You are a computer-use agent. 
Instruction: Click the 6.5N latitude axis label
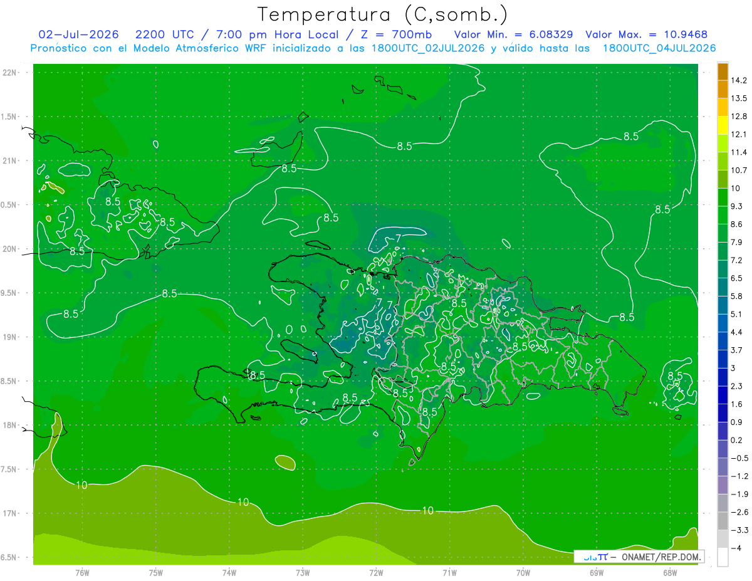[9, 557]
